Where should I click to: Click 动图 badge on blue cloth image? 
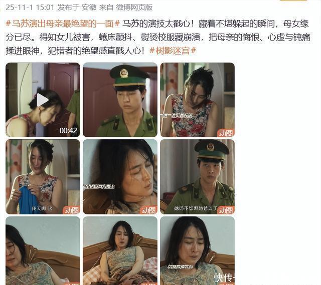tap(71, 210)
